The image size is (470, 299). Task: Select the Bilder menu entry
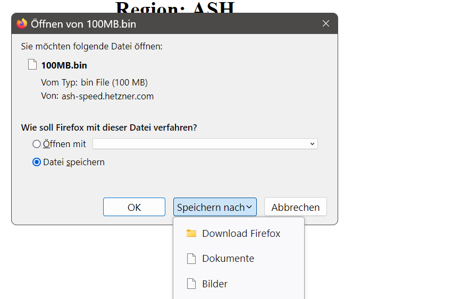point(215,284)
